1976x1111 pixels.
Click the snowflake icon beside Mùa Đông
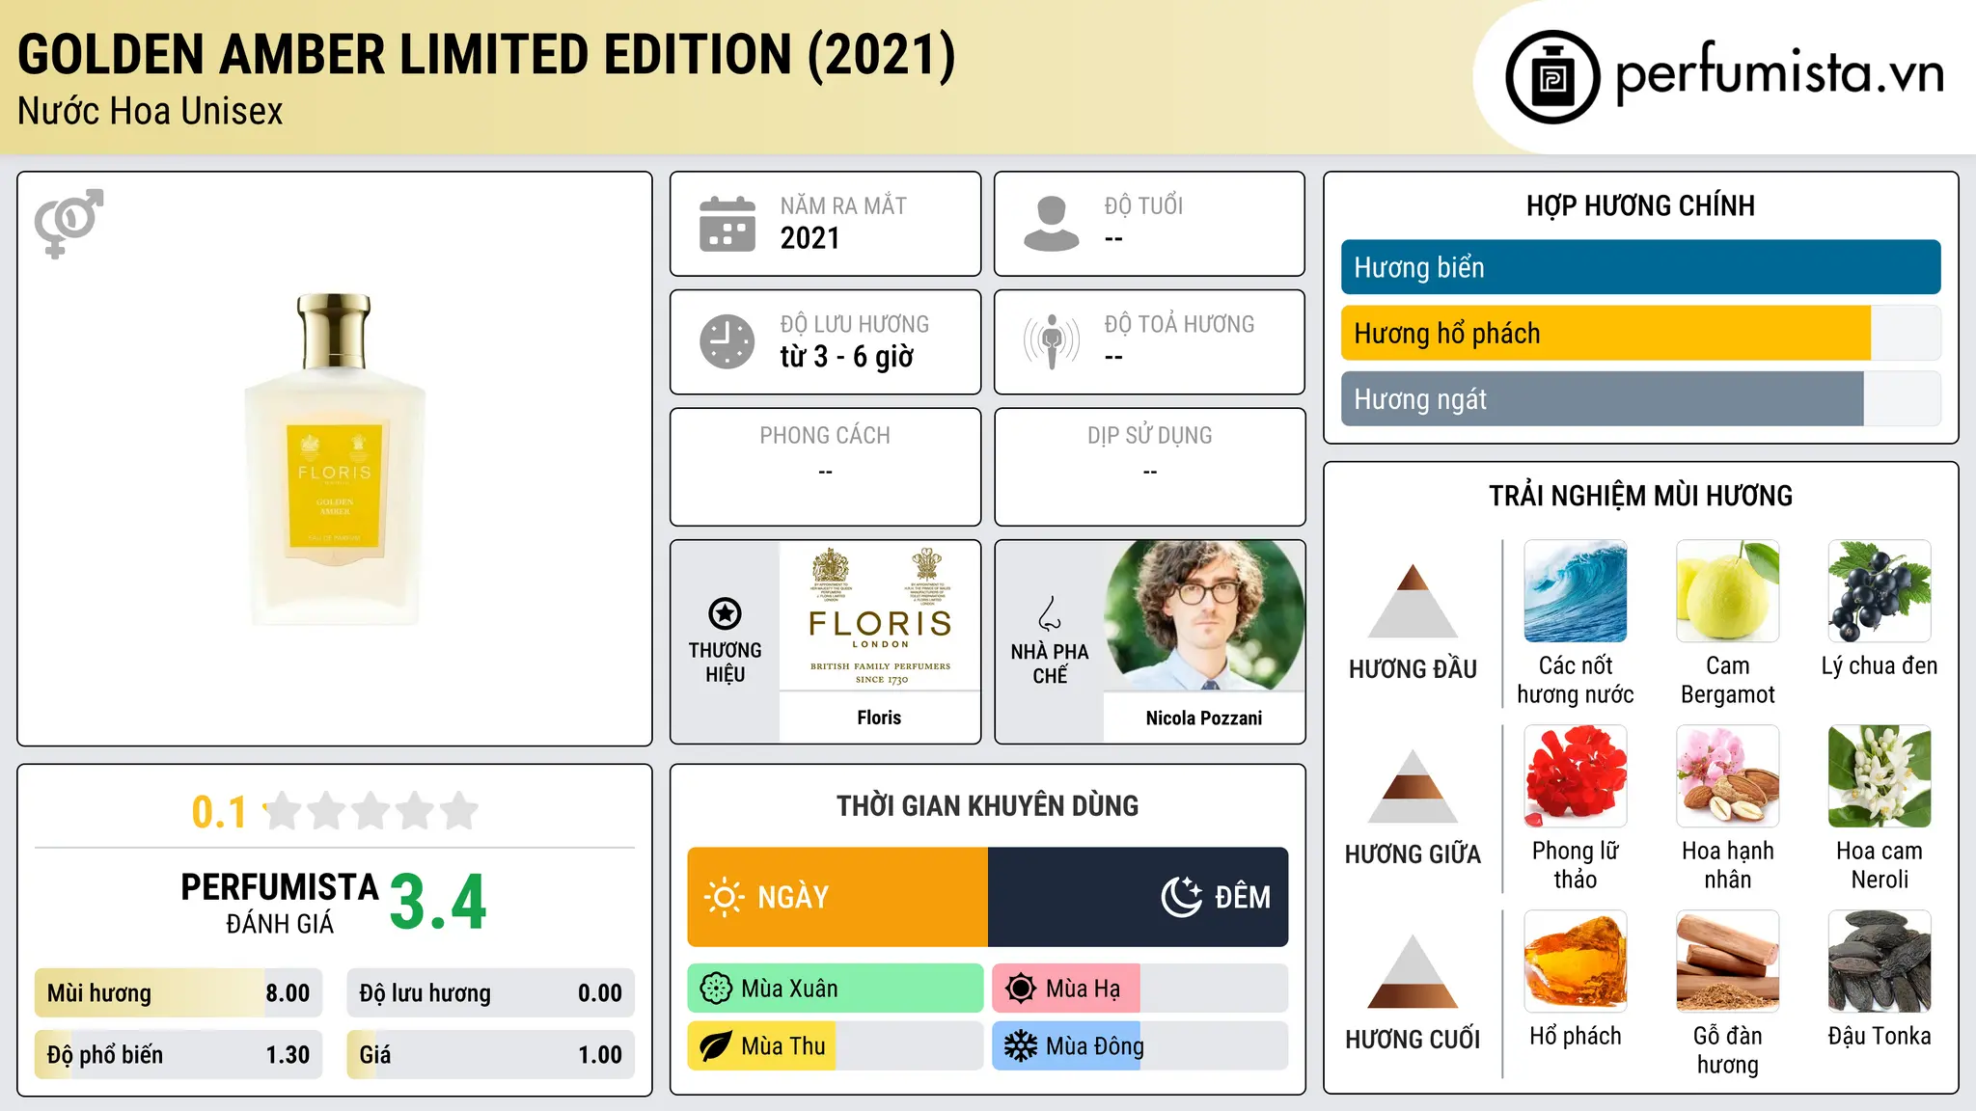coord(1021,1046)
